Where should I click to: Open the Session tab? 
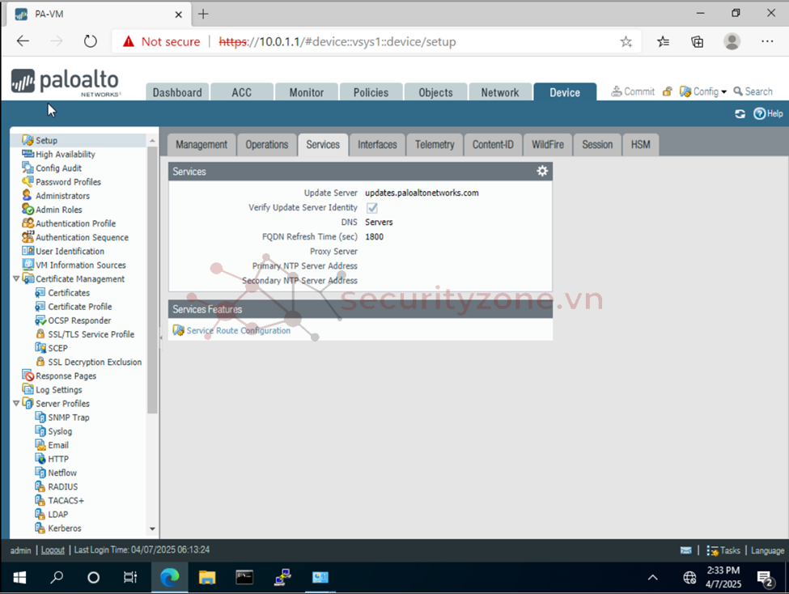(597, 145)
